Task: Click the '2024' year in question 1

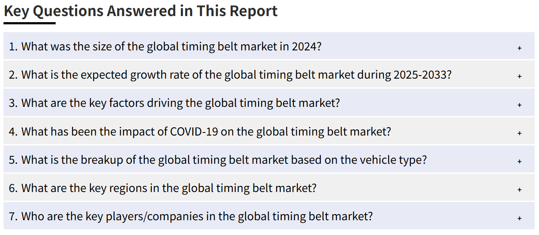Action: point(306,46)
